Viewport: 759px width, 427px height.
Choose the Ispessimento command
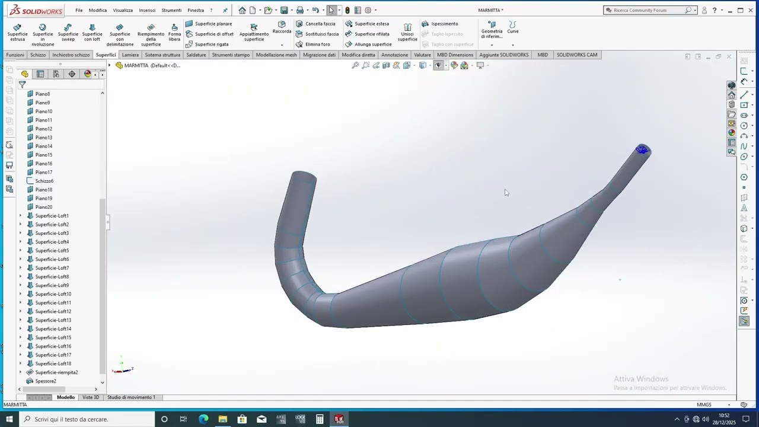(440, 24)
